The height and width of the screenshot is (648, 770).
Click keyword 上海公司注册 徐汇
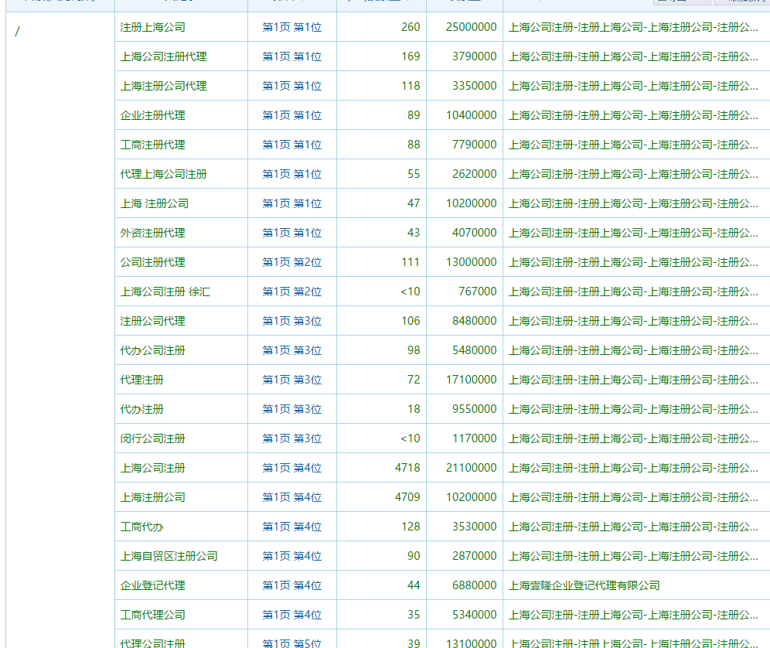[165, 292]
